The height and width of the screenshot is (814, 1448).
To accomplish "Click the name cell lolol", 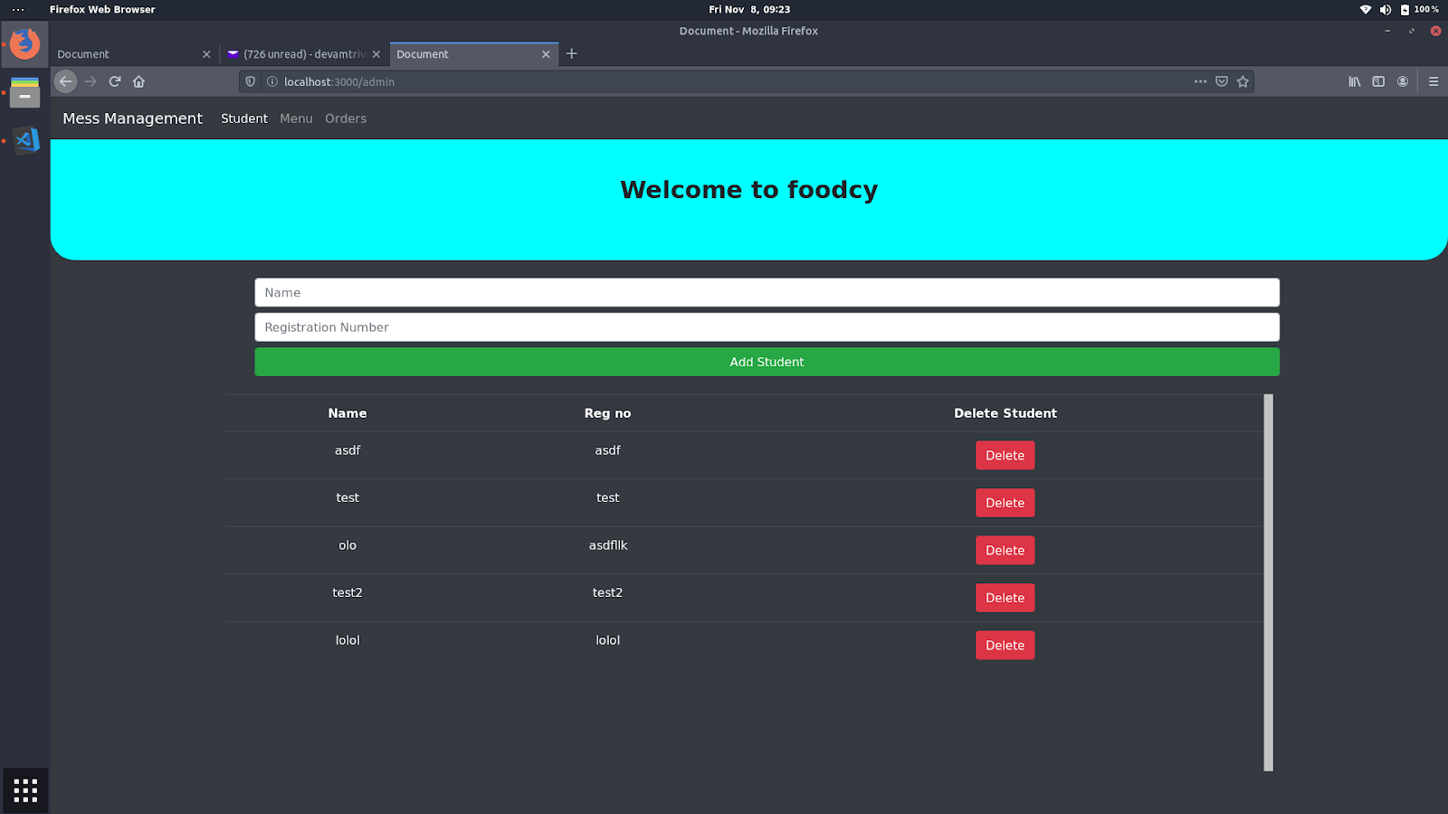I will click(x=348, y=640).
